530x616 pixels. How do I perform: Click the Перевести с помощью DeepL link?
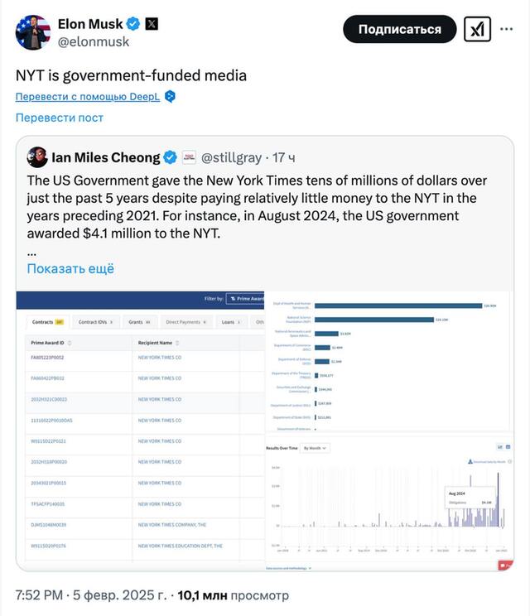(87, 96)
